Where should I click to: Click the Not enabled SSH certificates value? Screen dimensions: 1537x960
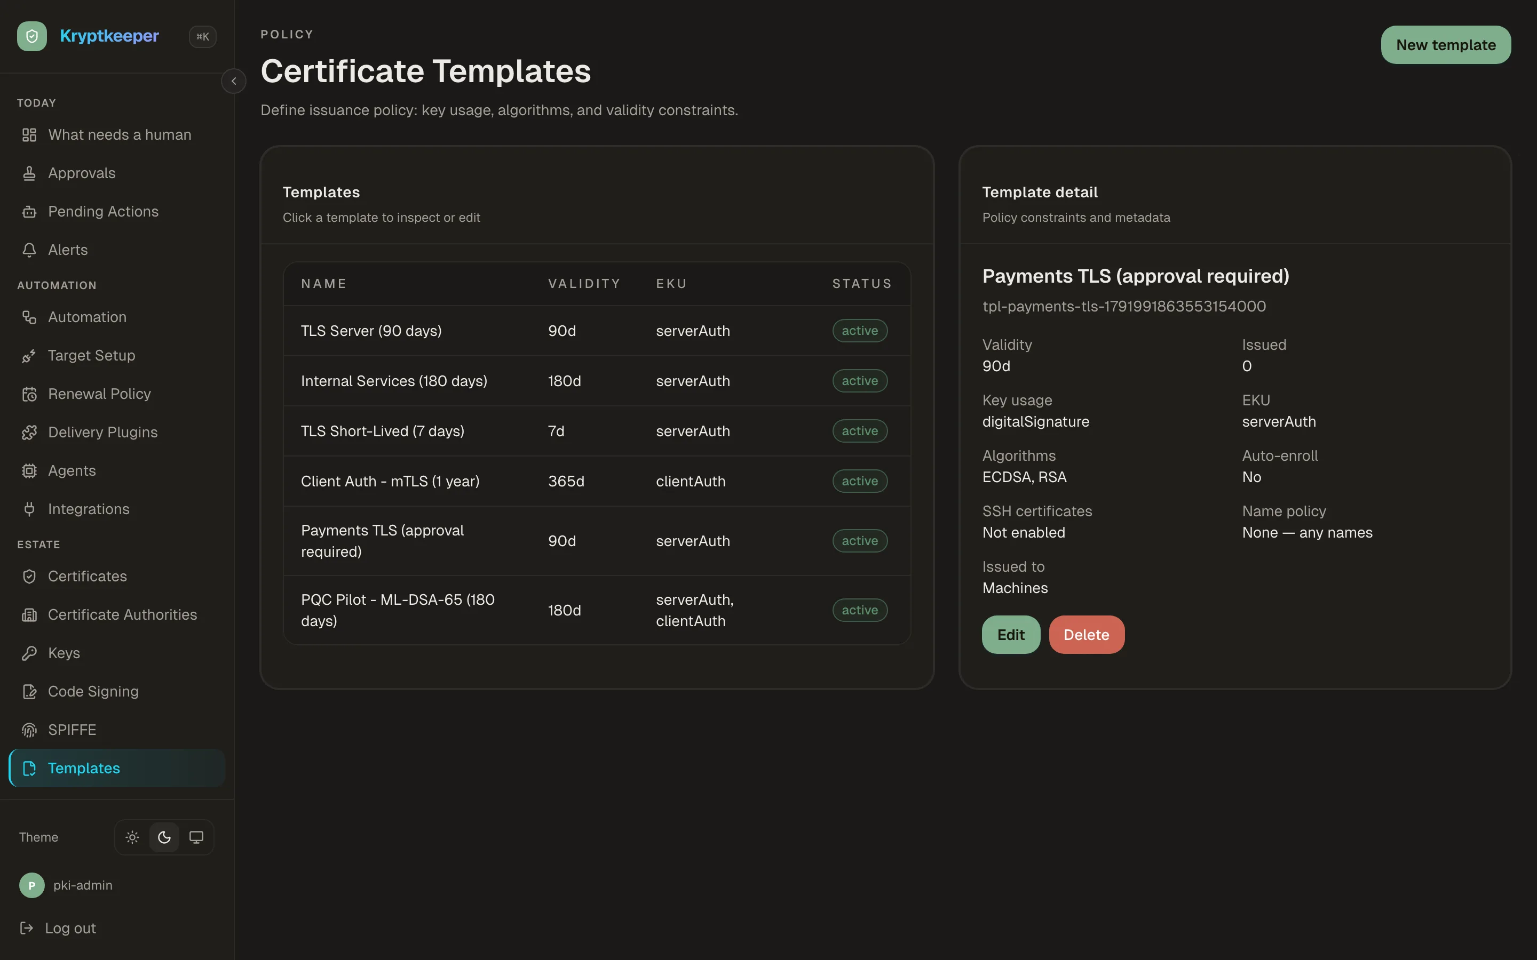tap(1023, 533)
